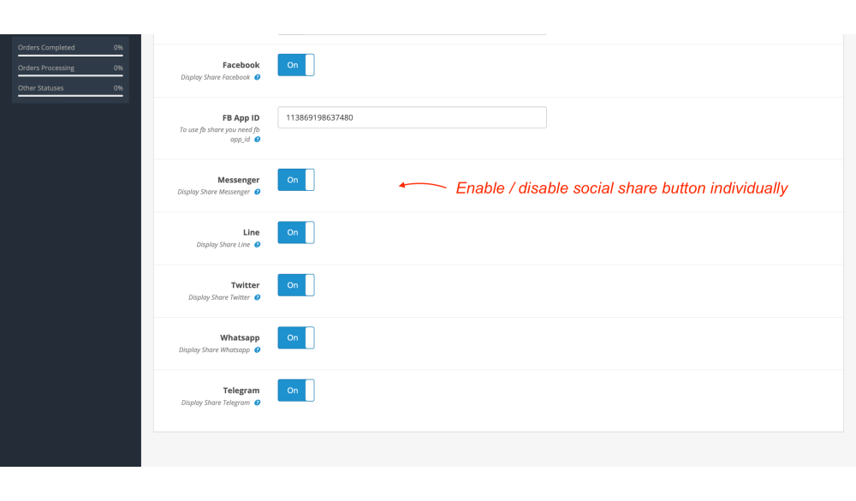Click help icon beside Display Share Facebook
The height and width of the screenshot is (501, 856).
click(x=257, y=78)
